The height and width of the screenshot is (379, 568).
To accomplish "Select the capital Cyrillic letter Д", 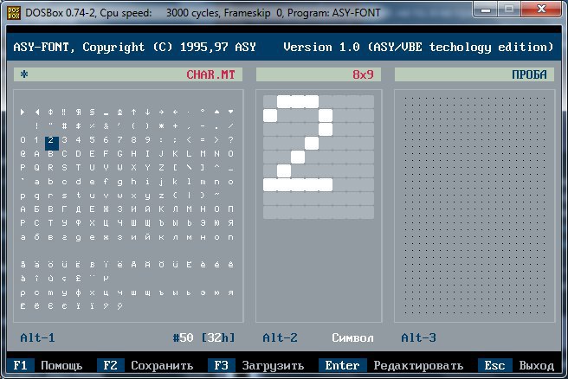I will pyautogui.click(x=78, y=209).
